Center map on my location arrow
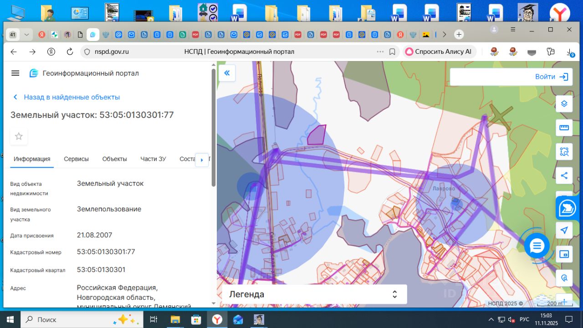Image resolution: width=583 pixels, height=328 pixels. click(564, 231)
